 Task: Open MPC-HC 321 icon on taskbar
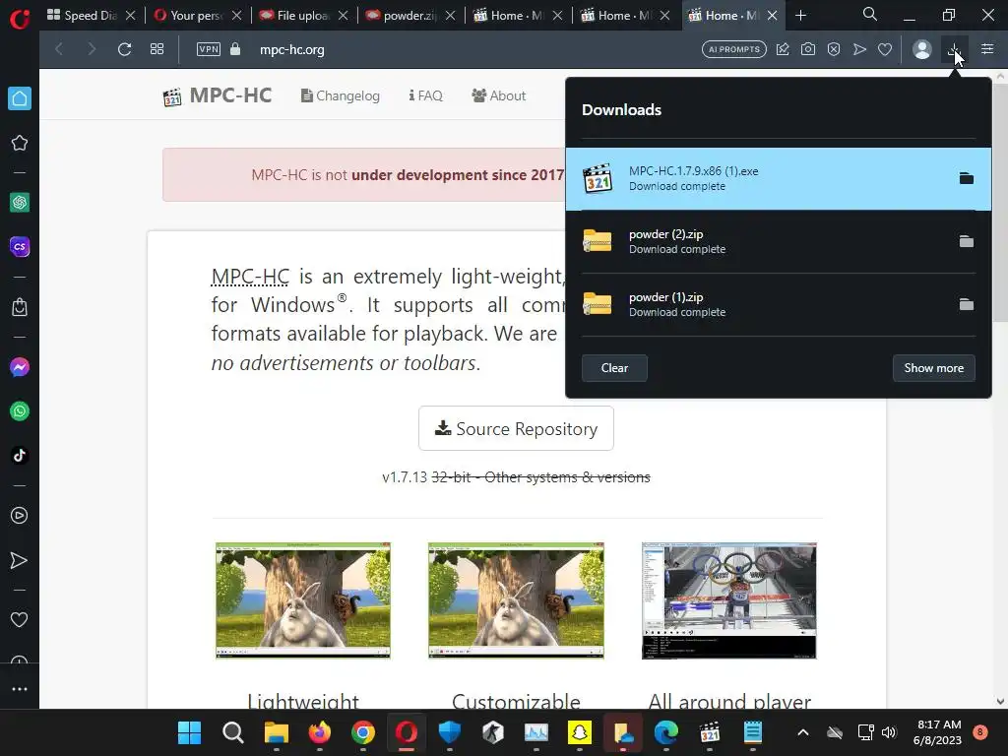tap(709, 732)
